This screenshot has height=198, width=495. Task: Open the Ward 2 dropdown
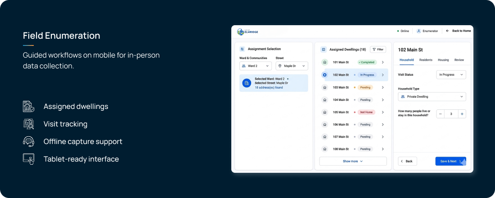(x=256, y=66)
